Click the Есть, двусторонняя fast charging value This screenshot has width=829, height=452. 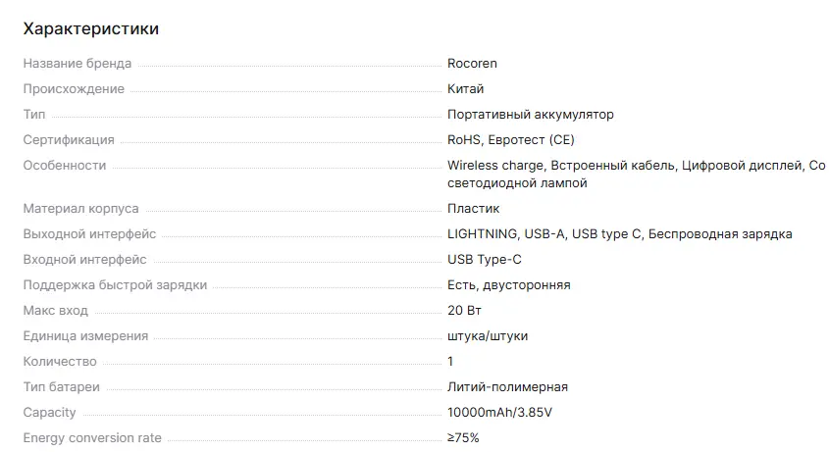[x=508, y=285]
